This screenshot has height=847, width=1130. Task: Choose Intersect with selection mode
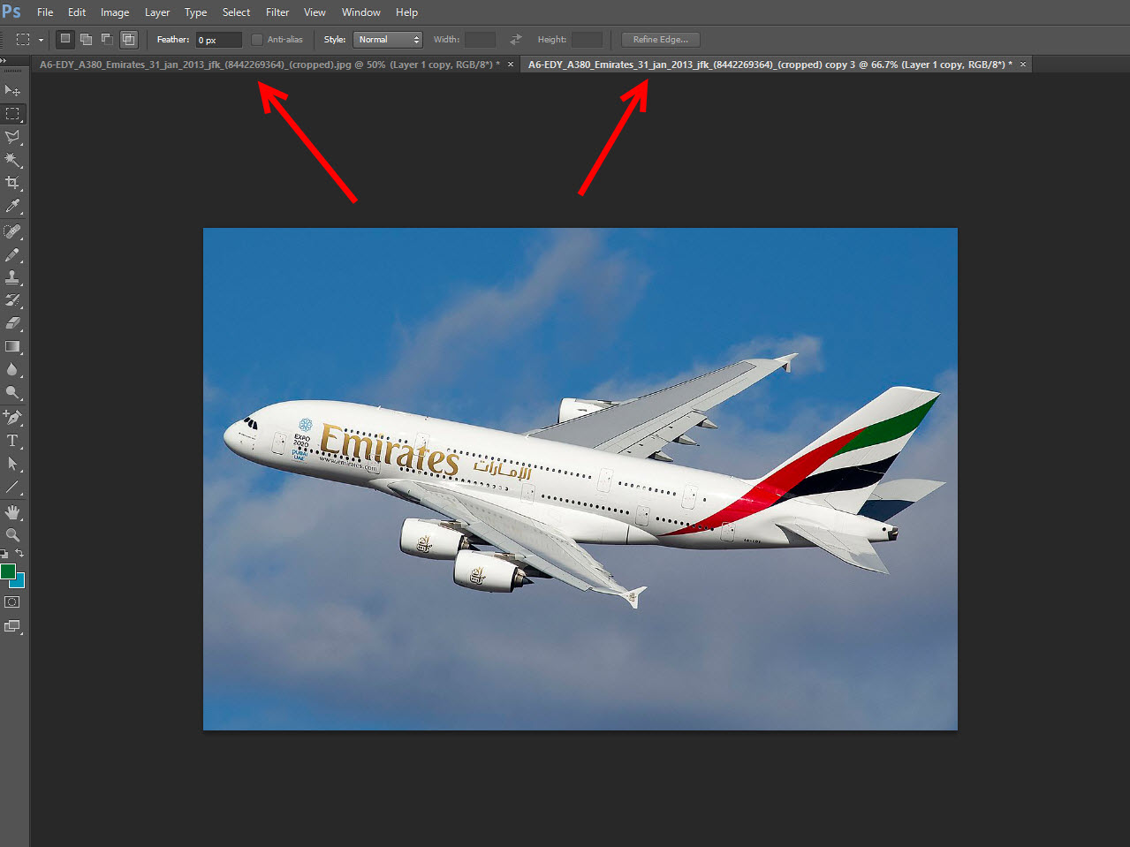(x=129, y=39)
